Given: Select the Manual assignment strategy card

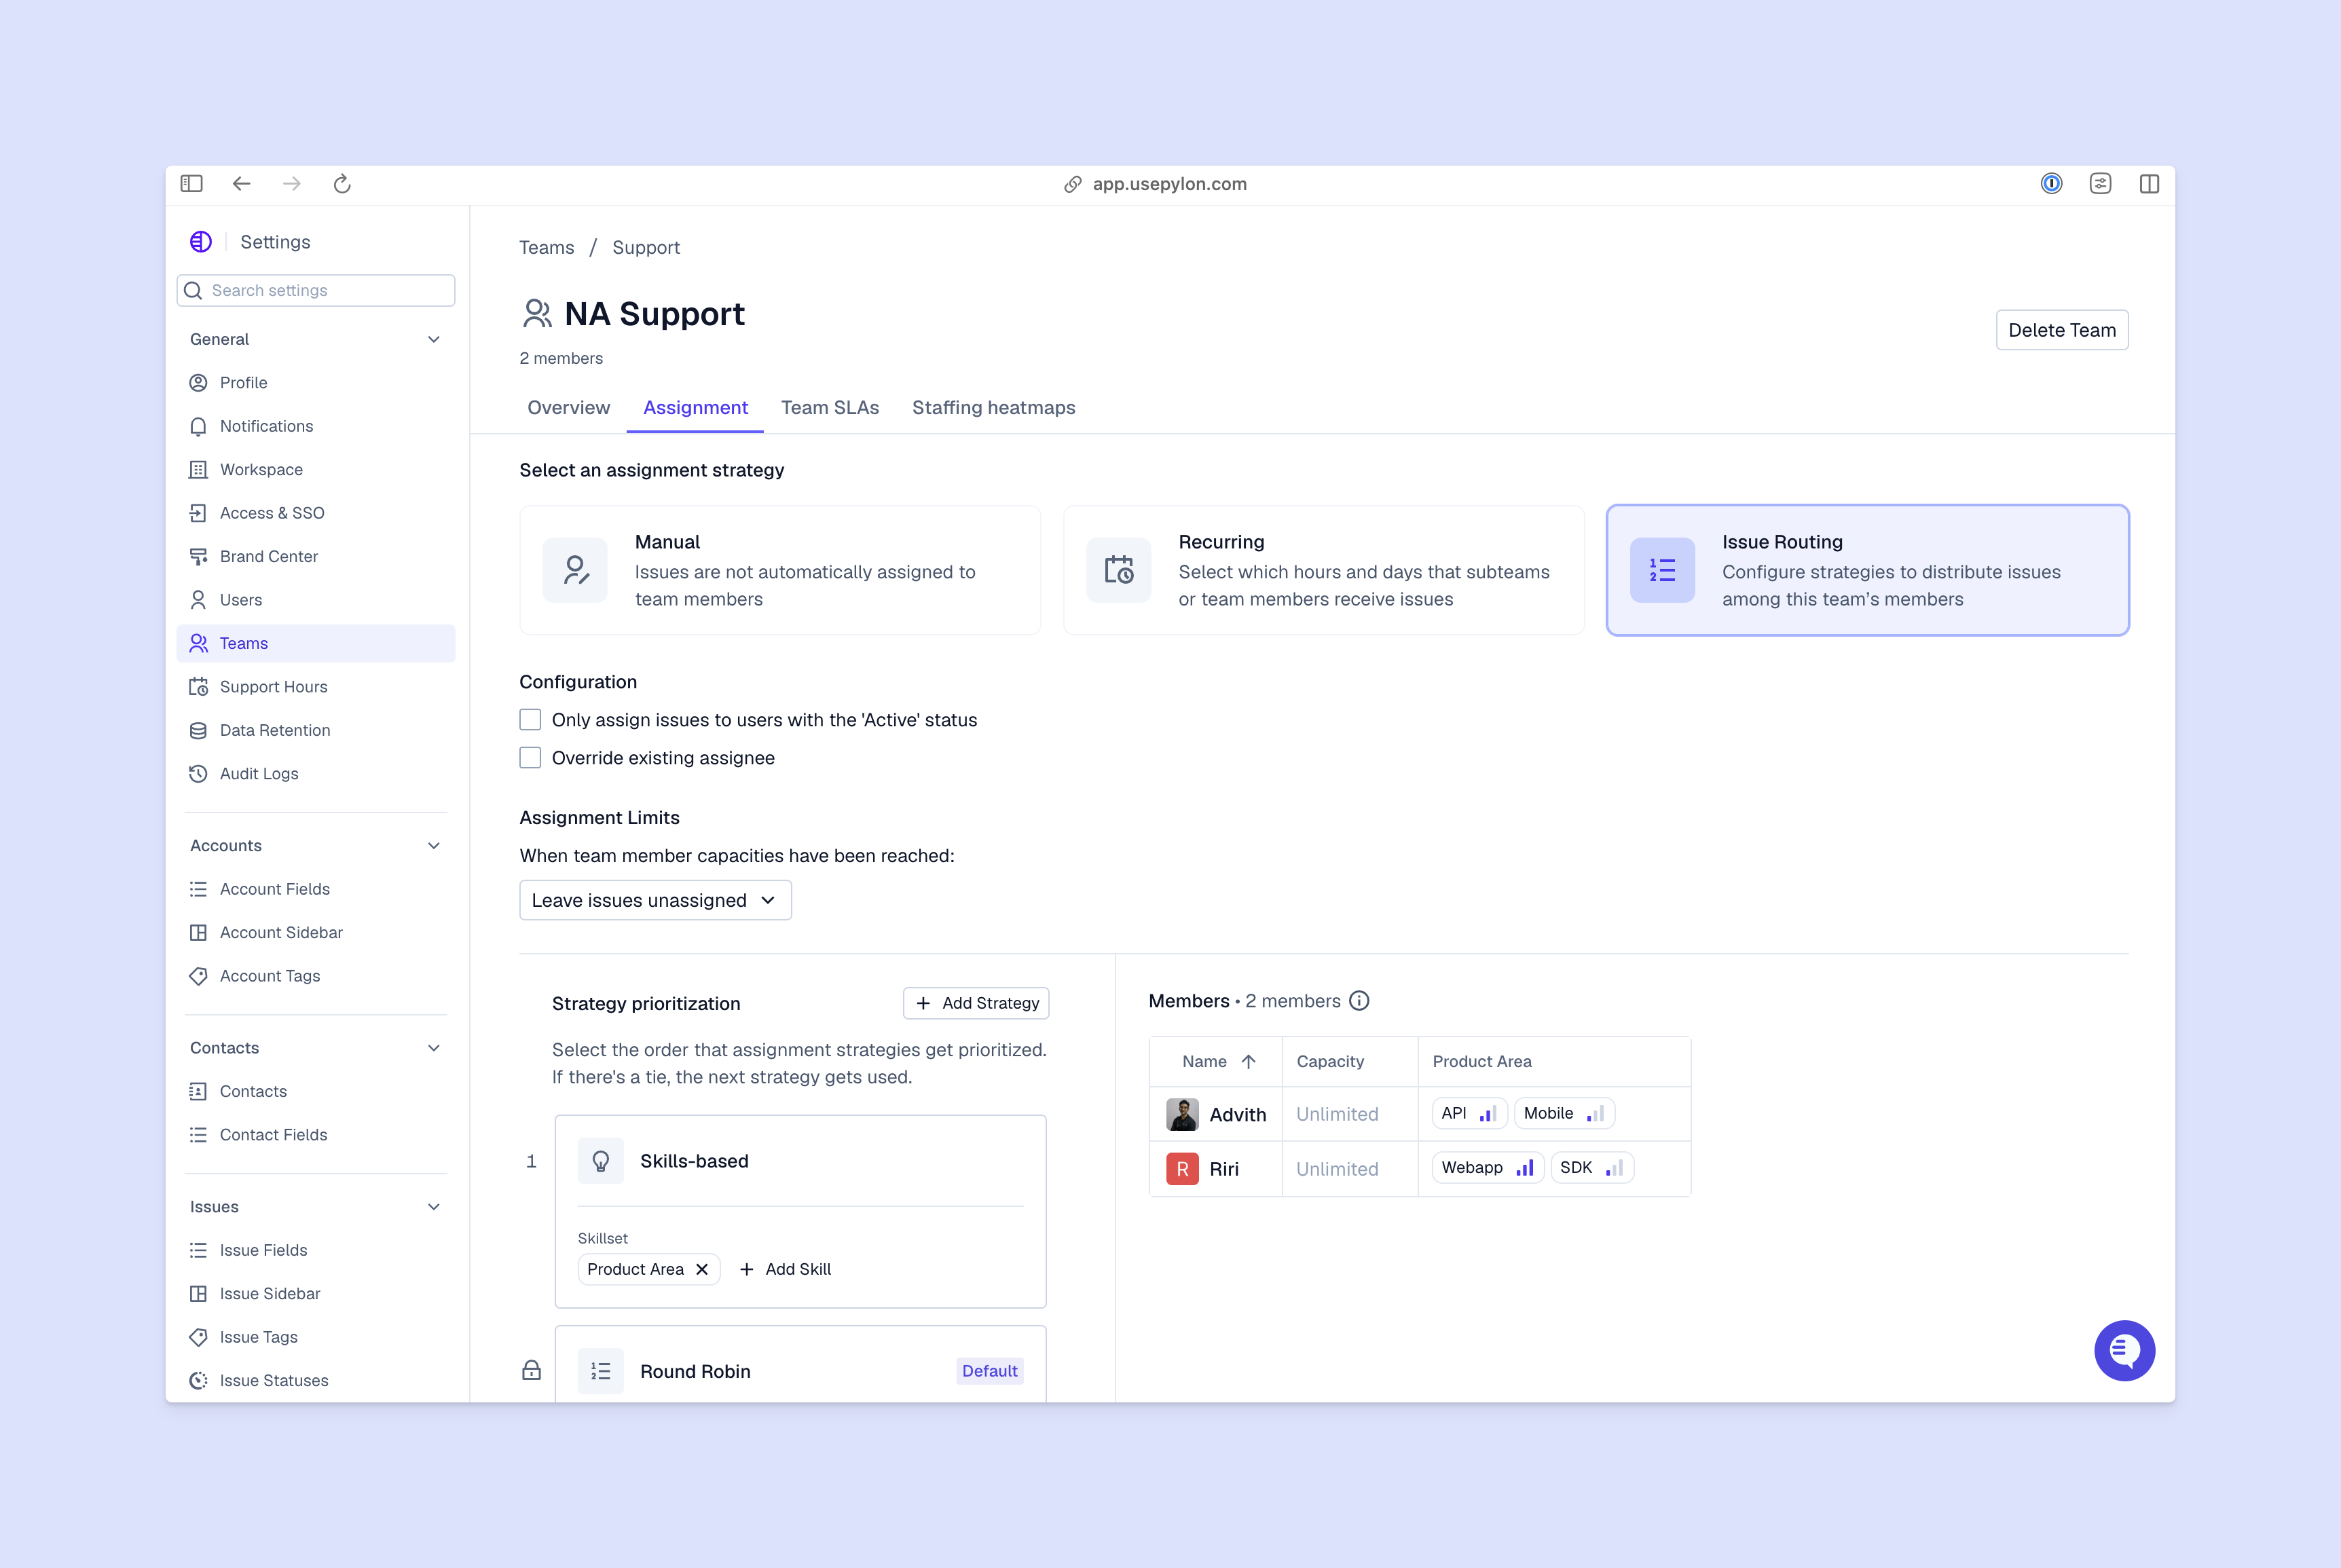Looking at the screenshot, I should [780, 570].
